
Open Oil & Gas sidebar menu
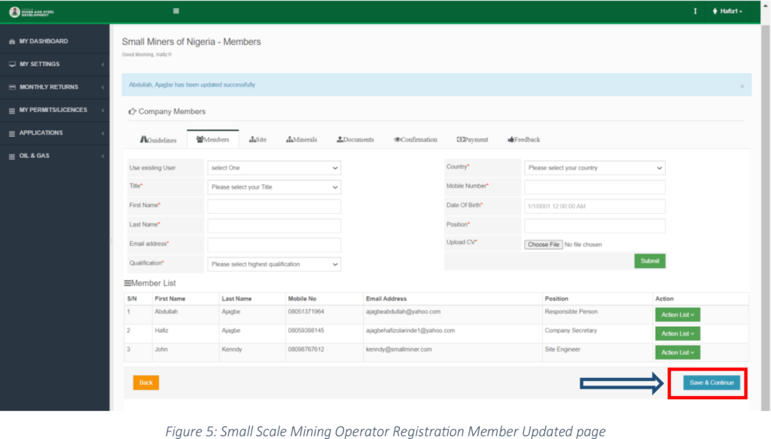coord(35,156)
